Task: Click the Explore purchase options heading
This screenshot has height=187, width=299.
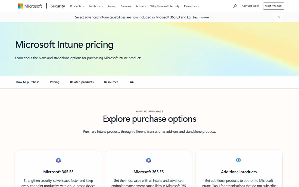Action: point(149,119)
